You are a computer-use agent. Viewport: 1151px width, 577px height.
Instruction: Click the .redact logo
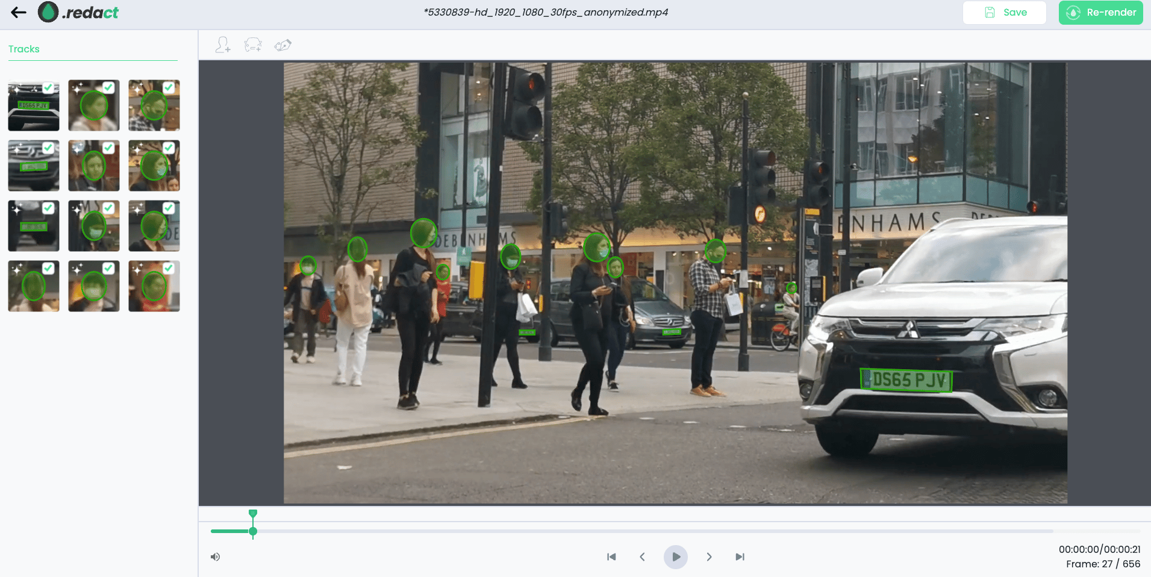(78, 12)
